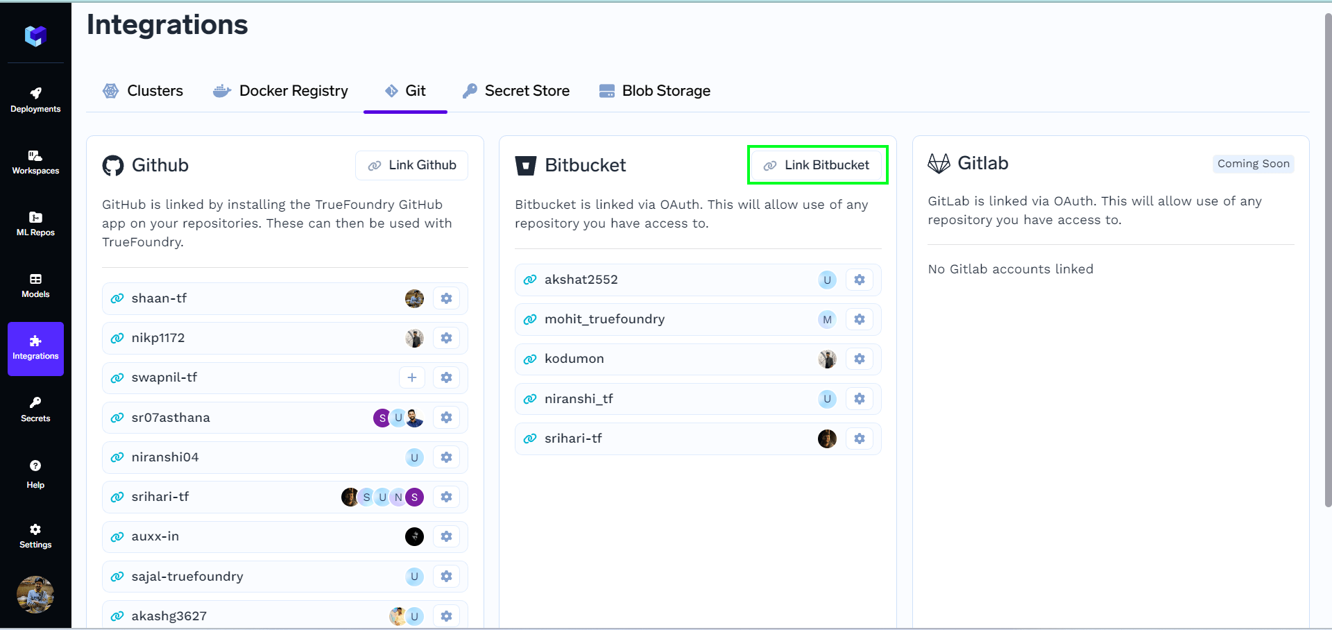Click the U avatar on akshat2552 row

coord(827,280)
